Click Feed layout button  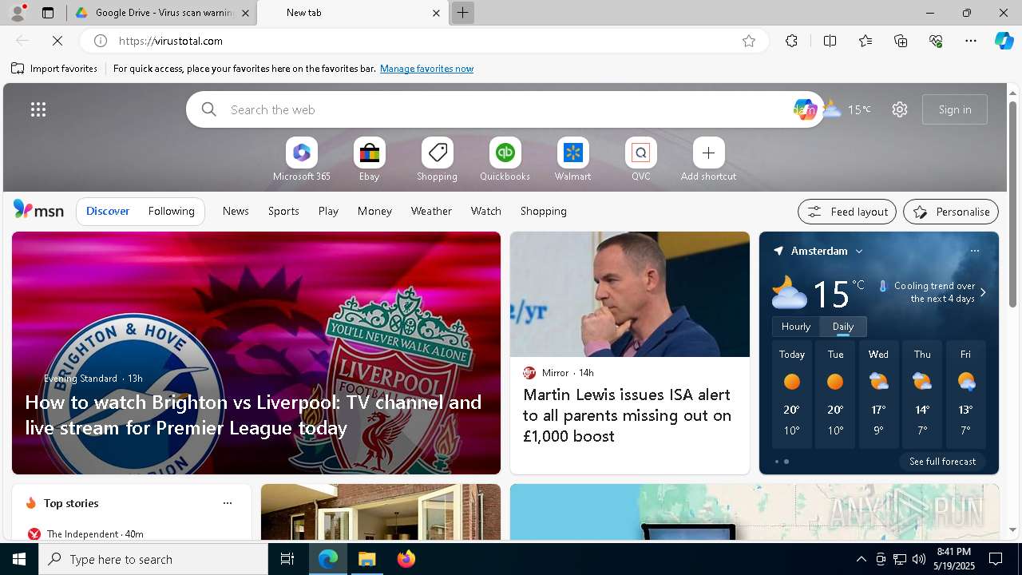tap(847, 212)
